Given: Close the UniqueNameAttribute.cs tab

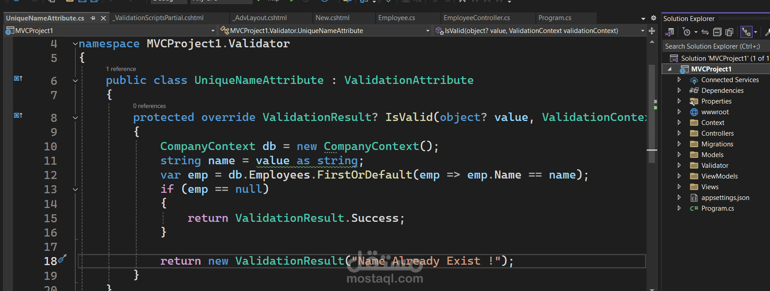Looking at the screenshot, I should pos(103,18).
